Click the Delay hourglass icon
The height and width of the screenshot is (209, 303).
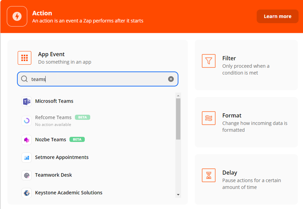point(209,175)
